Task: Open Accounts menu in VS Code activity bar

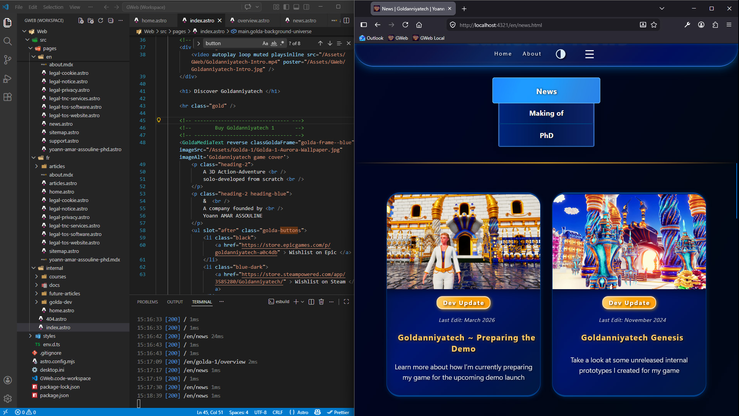Action: [x=8, y=380]
